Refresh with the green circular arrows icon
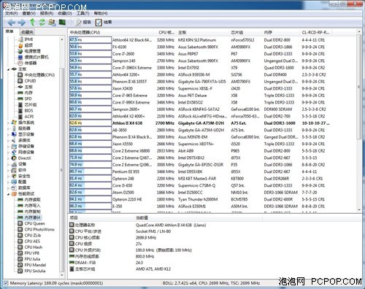The image size is (365, 289). pyautogui.click(x=42, y=23)
